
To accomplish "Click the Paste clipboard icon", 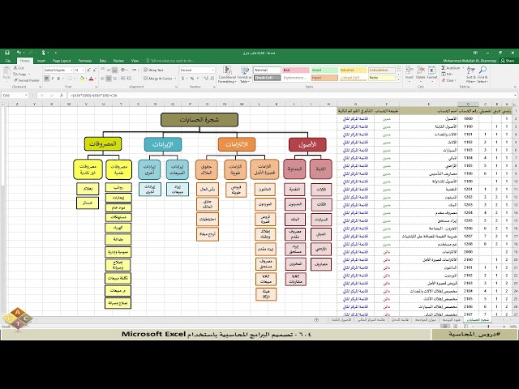I will 6,71.
